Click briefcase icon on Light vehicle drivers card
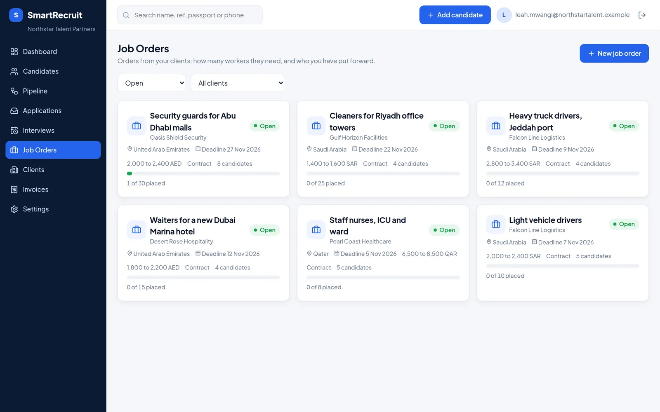The image size is (660, 412). [x=496, y=224]
